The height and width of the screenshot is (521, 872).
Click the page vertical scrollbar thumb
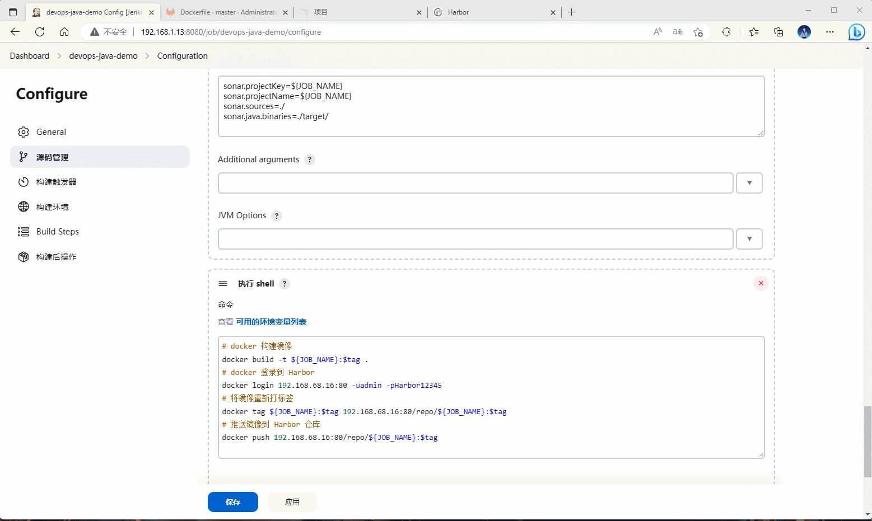tap(868, 442)
